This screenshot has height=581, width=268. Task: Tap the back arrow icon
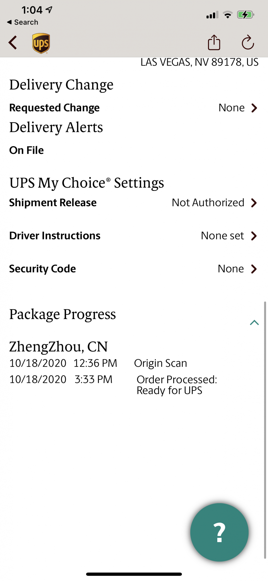click(13, 43)
